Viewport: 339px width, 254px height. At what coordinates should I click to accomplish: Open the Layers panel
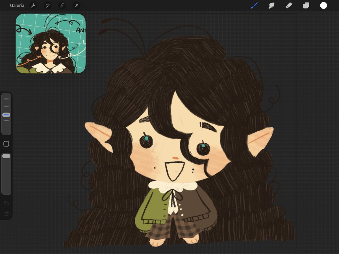point(306,5)
